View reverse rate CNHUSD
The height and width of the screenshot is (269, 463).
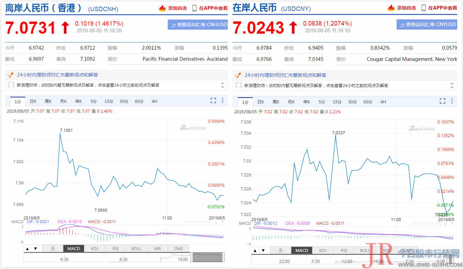point(198,25)
